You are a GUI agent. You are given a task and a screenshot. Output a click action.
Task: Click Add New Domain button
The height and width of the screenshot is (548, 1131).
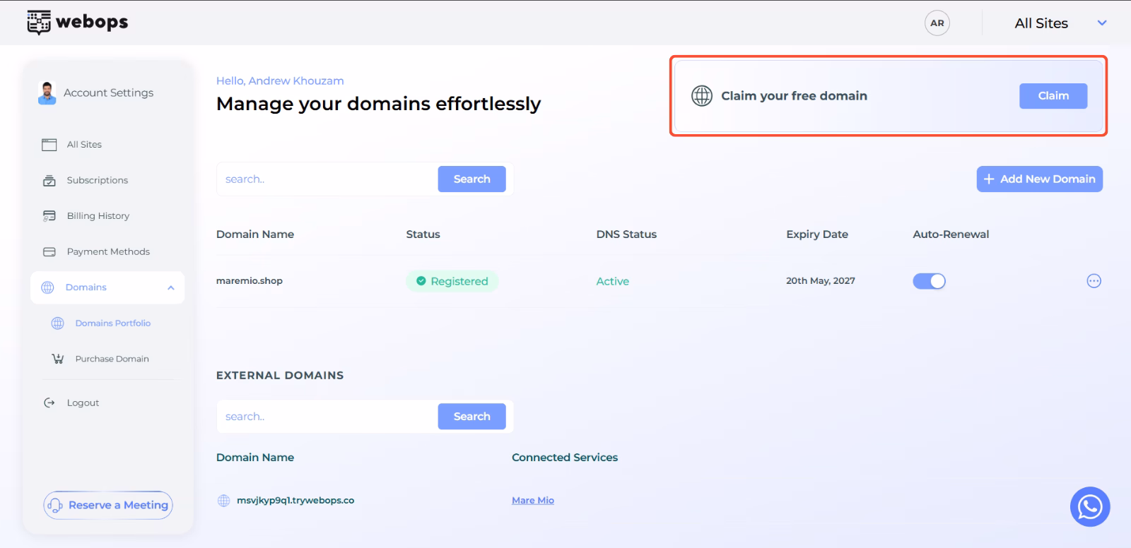tap(1039, 179)
